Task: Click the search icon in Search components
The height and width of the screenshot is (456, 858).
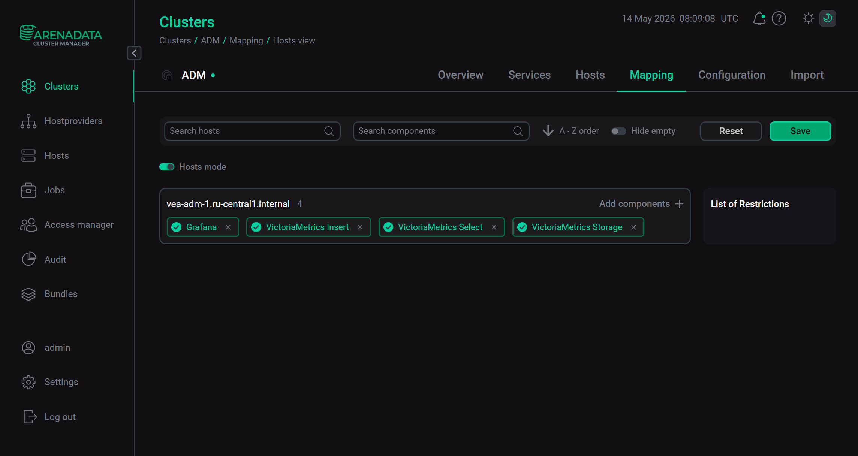Action: (x=518, y=131)
